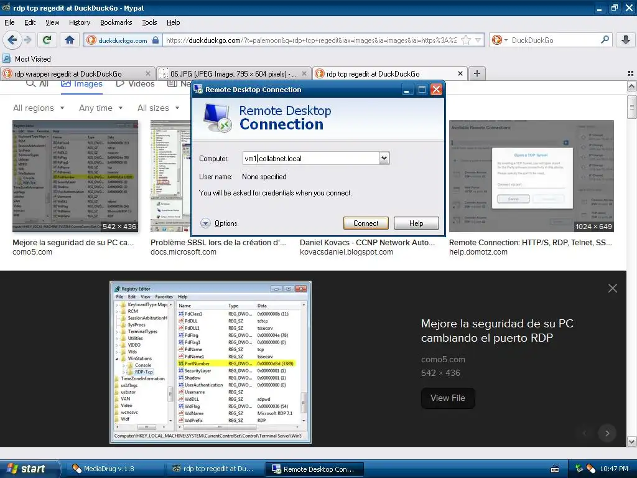Expand Options in Remote Desktop Connection

pos(219,223)
